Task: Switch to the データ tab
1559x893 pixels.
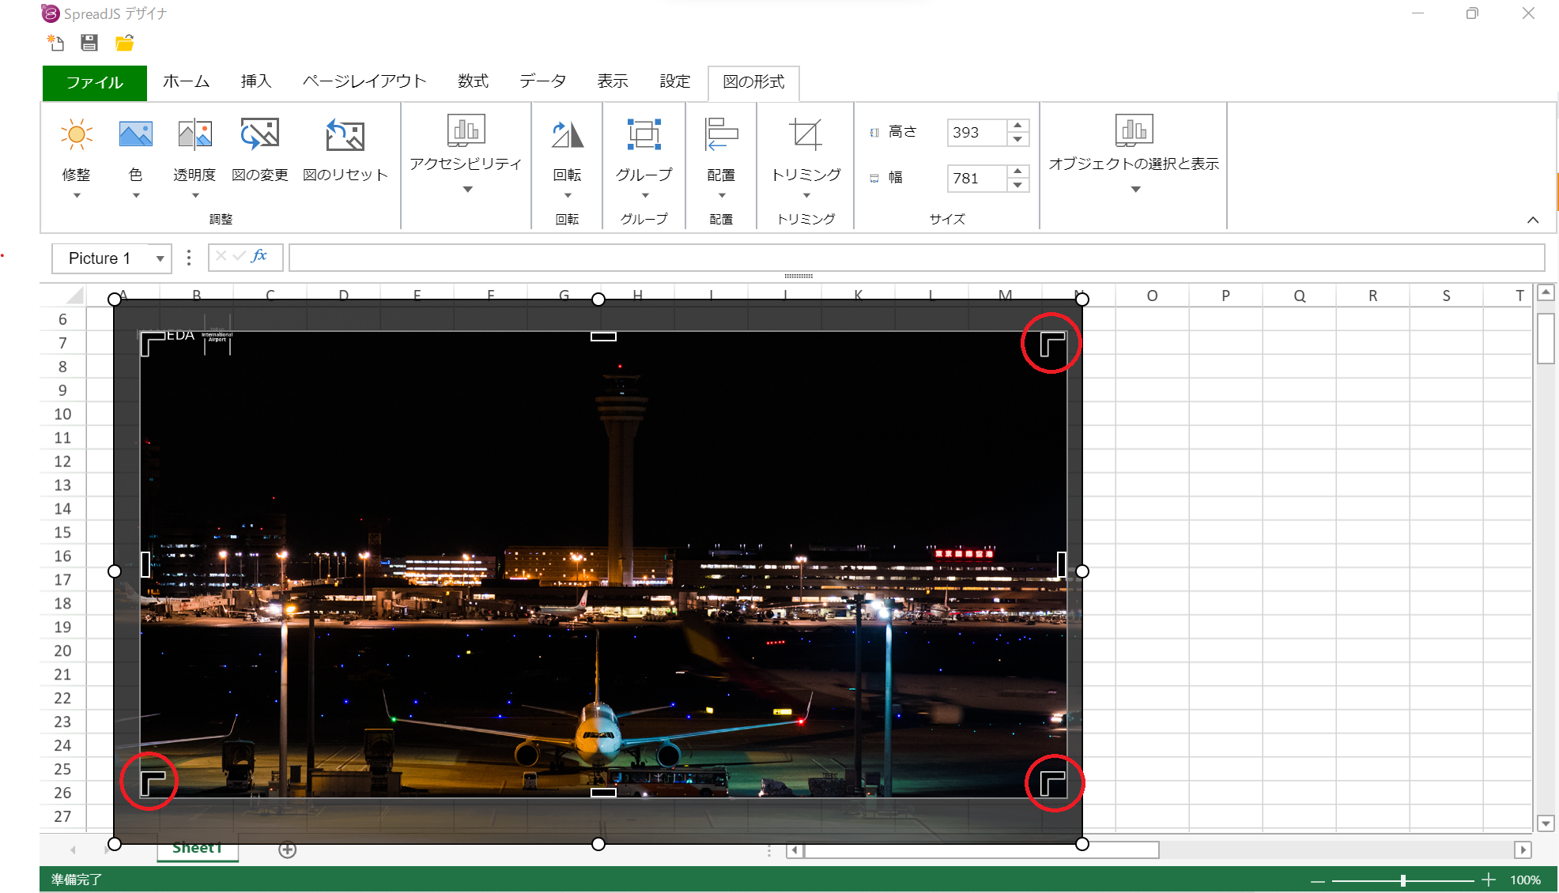Action: point(543,81)
